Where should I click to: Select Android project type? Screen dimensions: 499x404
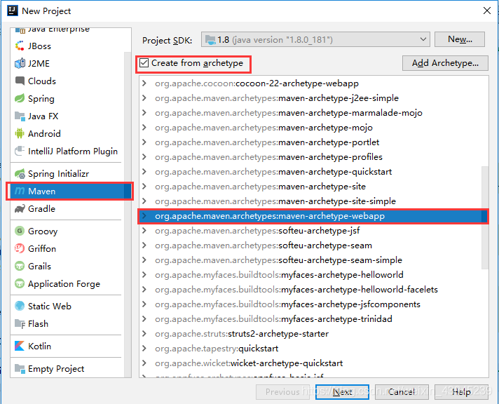67,133
